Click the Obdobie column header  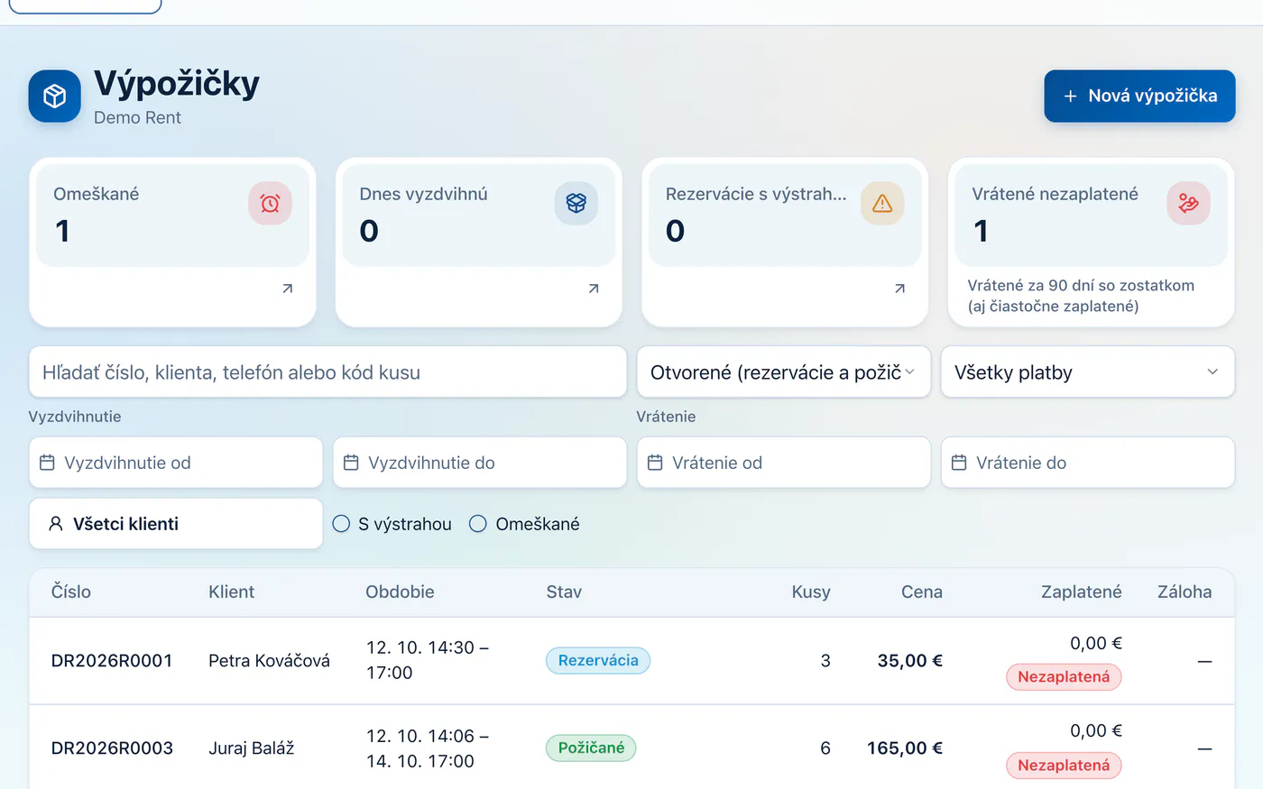[400, 592]
